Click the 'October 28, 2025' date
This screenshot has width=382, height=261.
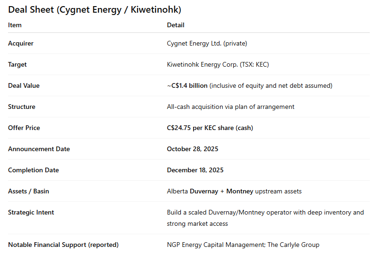coord(193,149)
